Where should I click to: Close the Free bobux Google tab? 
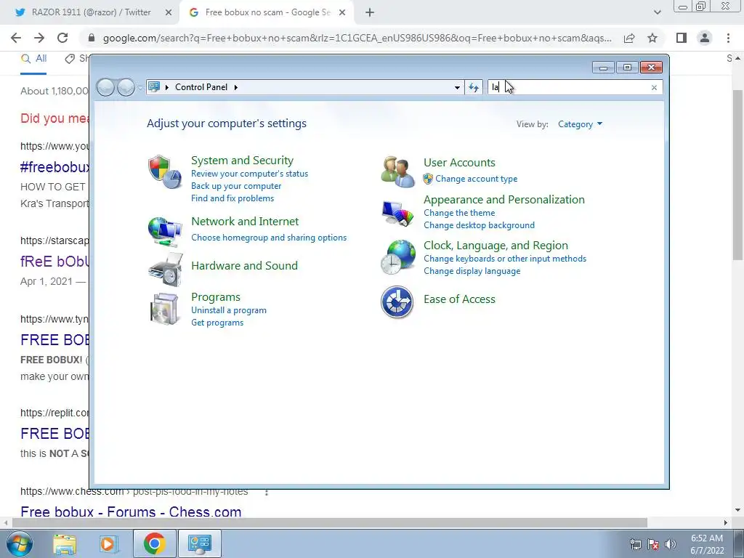pyautogui.click(x=342, y=13)
